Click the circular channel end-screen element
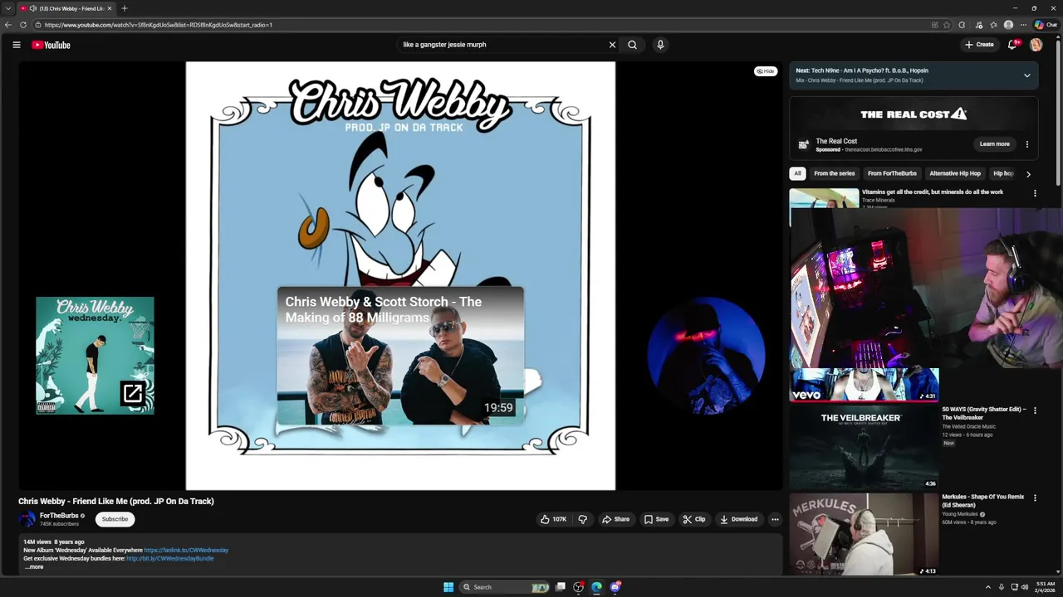1063x597 pixels. tap(706, 355)
